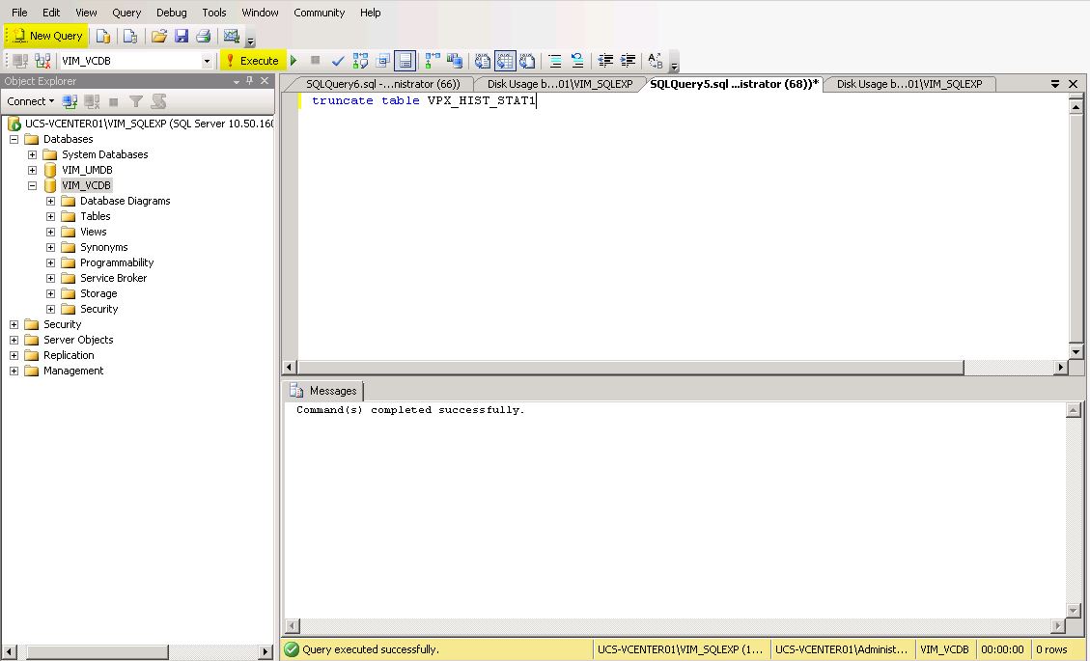1090x661 pixels.
Task: Expand the Tables folder under VIM_VCDB
Action: [51, 216]
